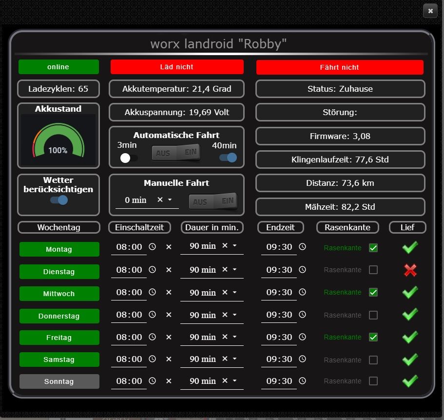Open time picker clock for Samstag Einschaltzeit

153,359
